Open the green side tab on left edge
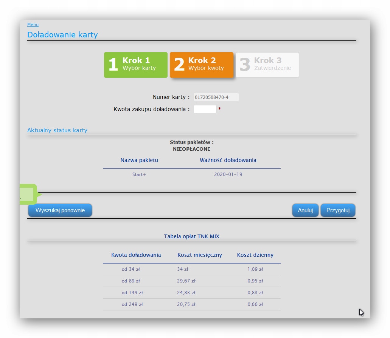Viewport: 390px width, 338px height. (x=28, y=194)
